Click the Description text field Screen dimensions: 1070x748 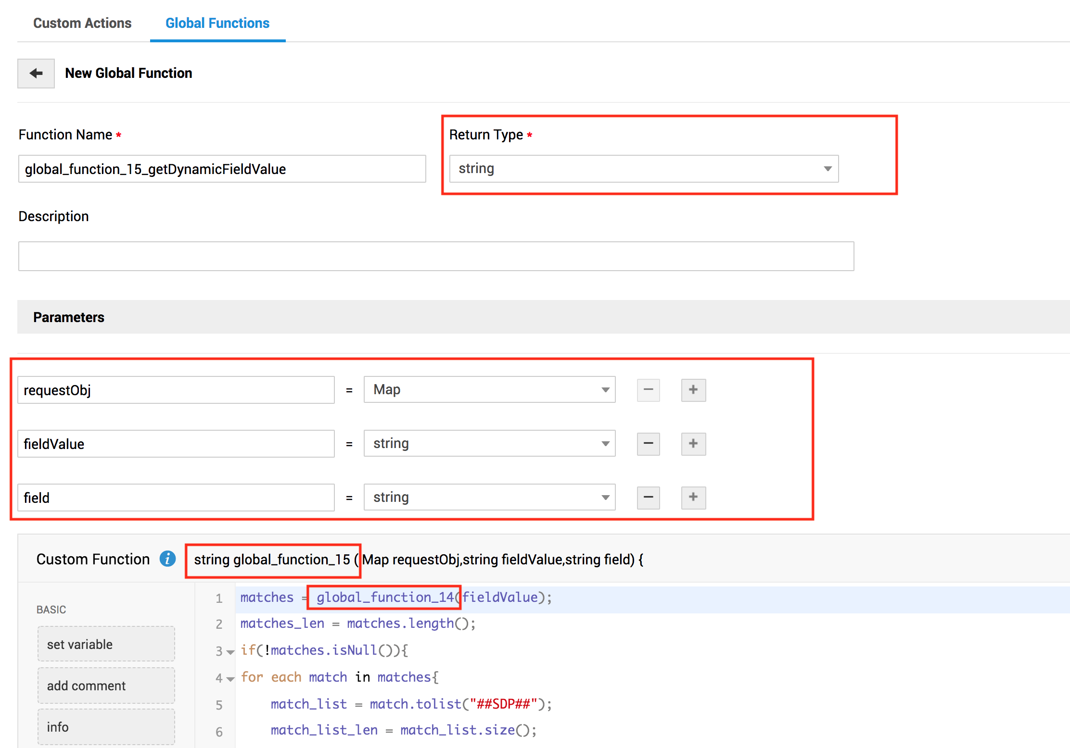click(x=436, y=256)
